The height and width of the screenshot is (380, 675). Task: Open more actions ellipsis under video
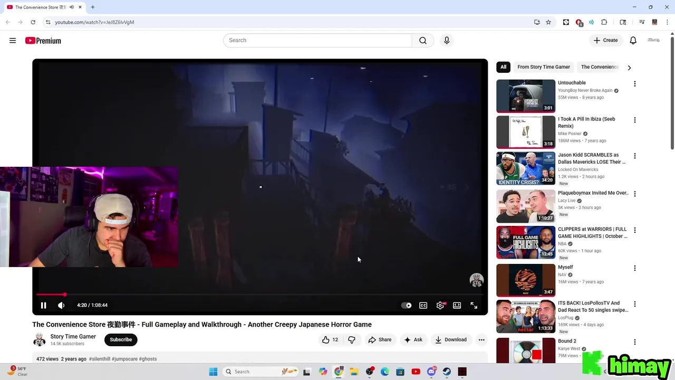tap(481, 340)
